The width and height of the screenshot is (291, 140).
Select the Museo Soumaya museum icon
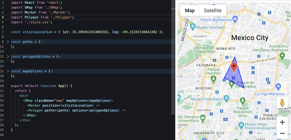click(193, 27)
